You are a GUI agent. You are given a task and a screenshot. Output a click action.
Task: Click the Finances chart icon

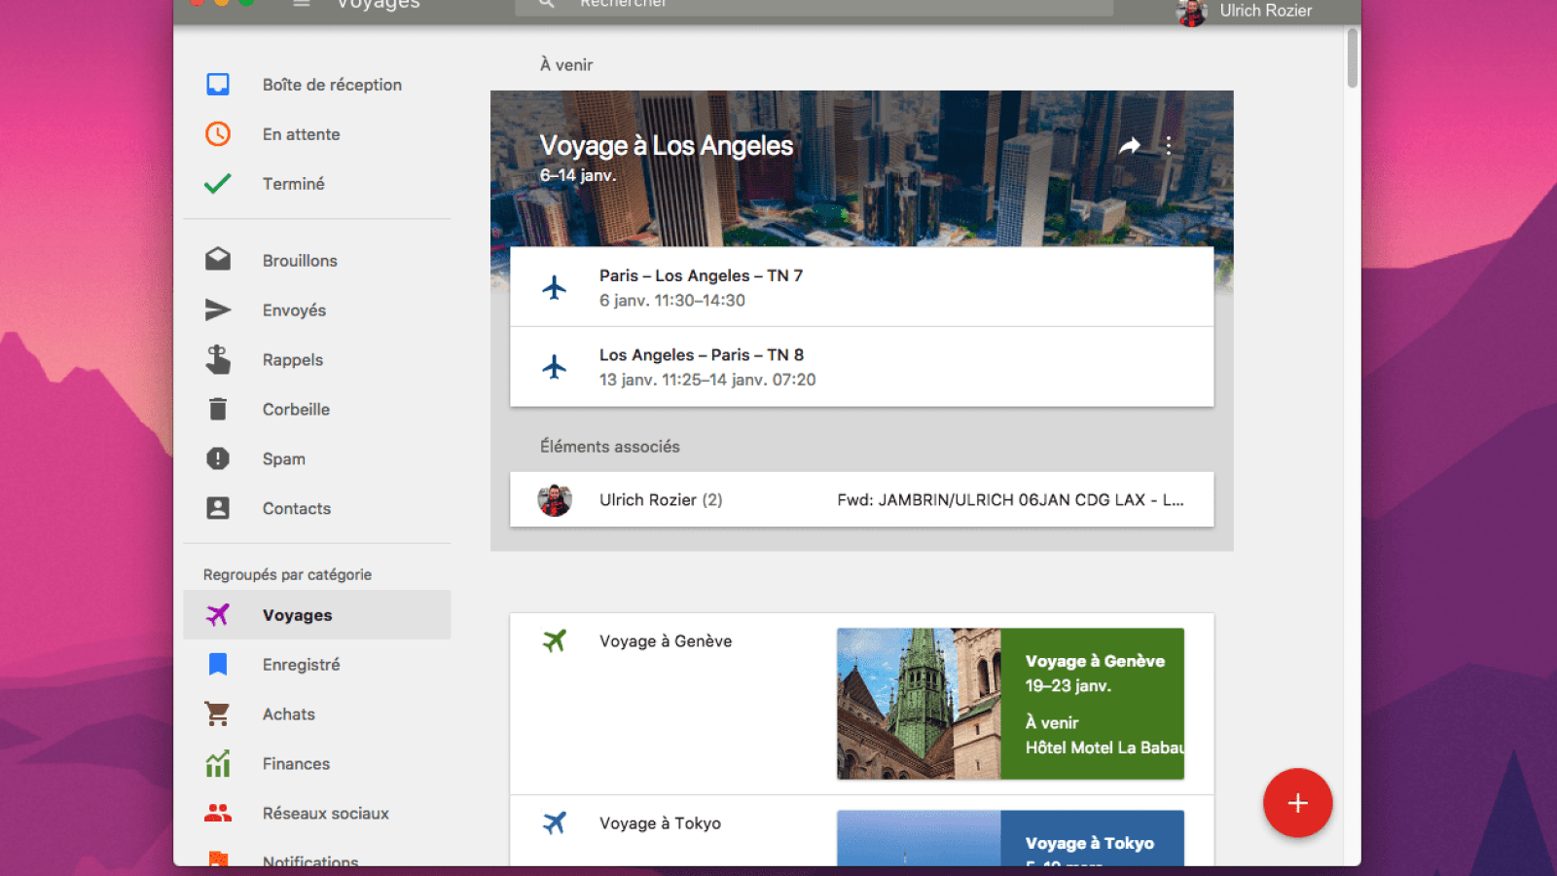(x=217, y=763)
